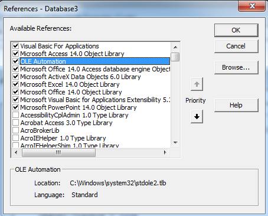Select Acrobat Access 3.0 Type Library text

66,123
